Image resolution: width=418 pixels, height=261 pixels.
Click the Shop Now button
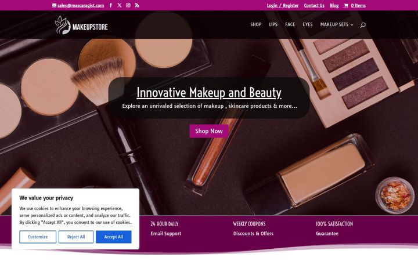pyautogui.click(x=209, y=131)
